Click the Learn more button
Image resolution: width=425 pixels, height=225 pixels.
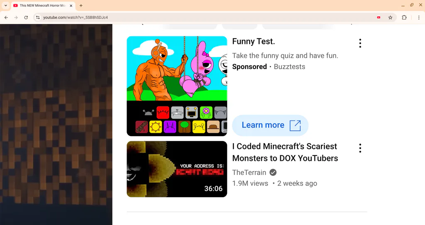click(x=271, y=125)
